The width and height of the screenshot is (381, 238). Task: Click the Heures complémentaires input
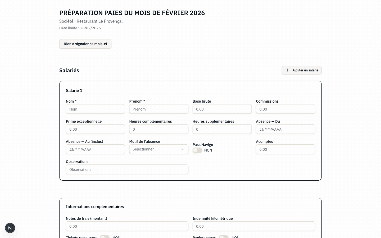(159, 129)
